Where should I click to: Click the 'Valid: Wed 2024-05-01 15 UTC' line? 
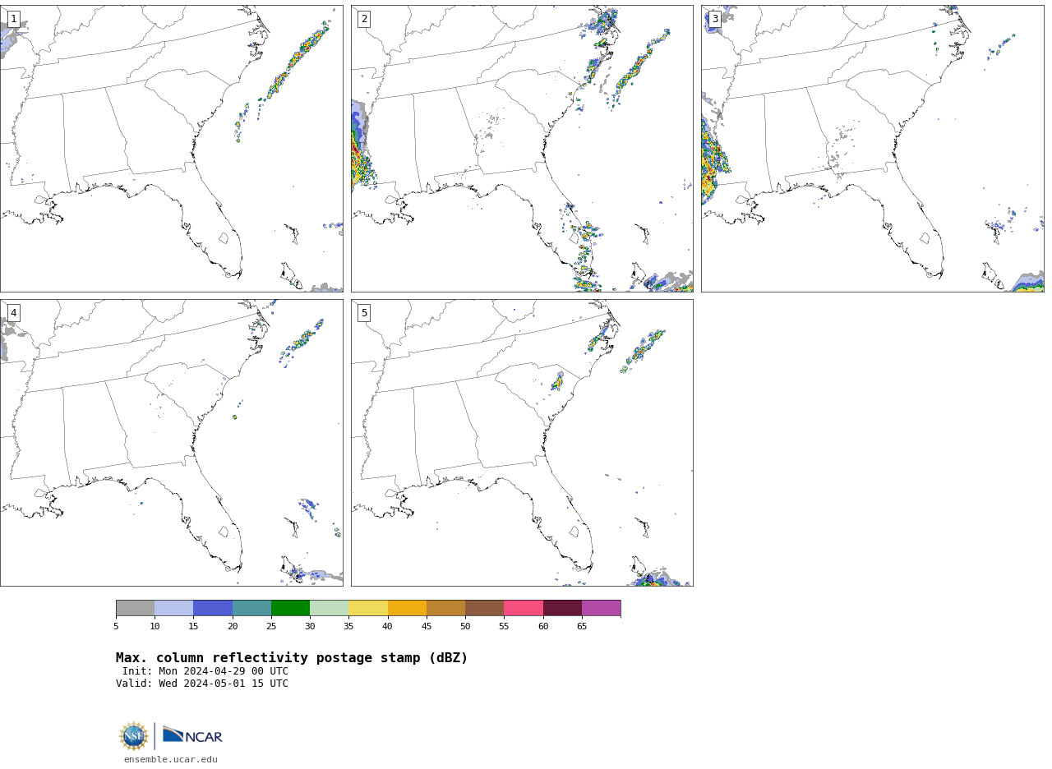click(202, 684)
